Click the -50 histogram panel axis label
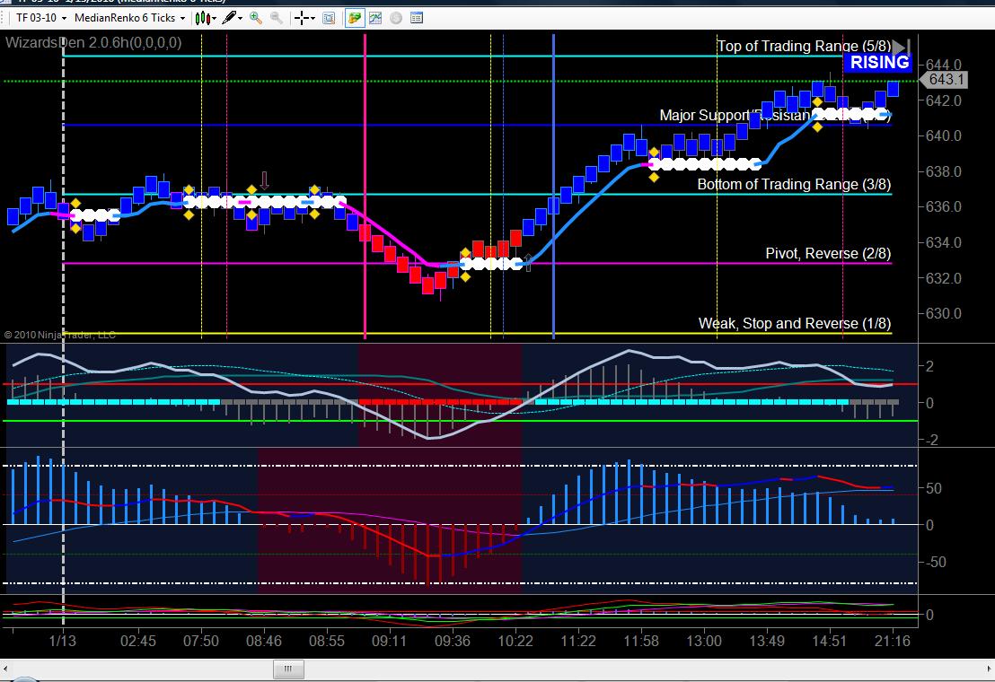The width and height of the screenshot is (995, 682). 936,562
